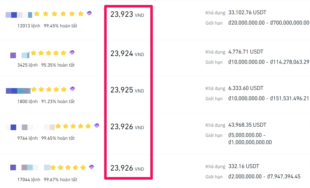Click verified badge of 1800 lệnh merchant

point(72,89)
